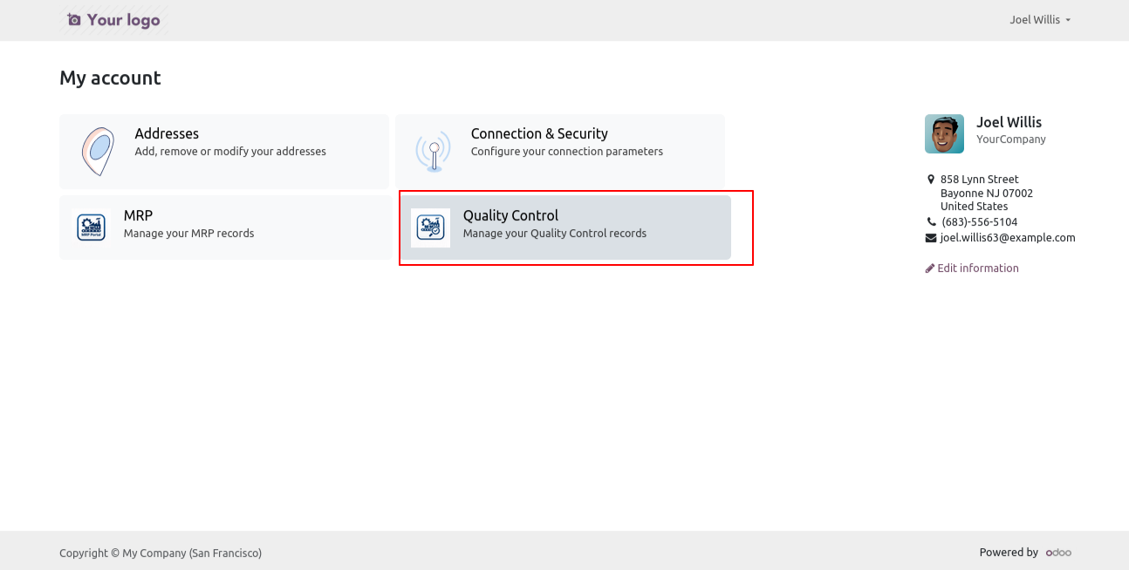This screenshot has width=1129, height=570.
Task: Click the phone icon beside the phone number
Action: click(930, 222)
